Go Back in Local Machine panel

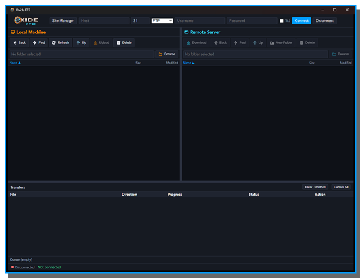(x=19, y=43)
